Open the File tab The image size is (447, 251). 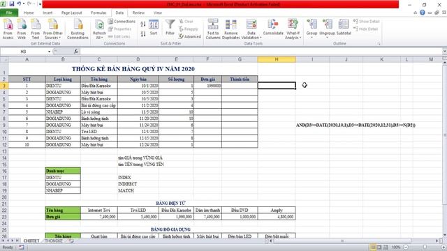[9, 13]
